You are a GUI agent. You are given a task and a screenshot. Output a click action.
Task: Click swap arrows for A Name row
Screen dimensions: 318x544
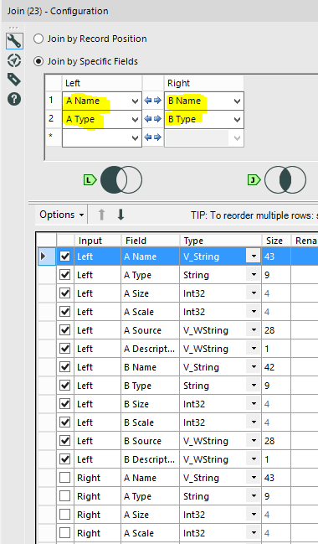pyautogui.click(x=153, y=101)
